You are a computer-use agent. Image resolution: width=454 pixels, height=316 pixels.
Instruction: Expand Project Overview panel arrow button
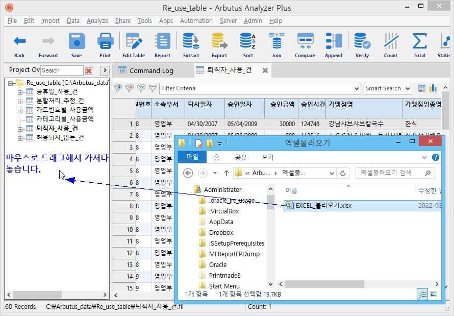(x=105, y=70)
